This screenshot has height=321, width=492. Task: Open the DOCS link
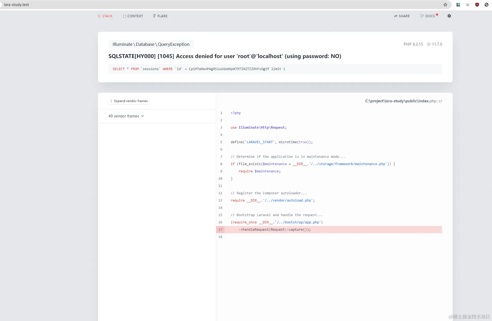tap(430, 16)
